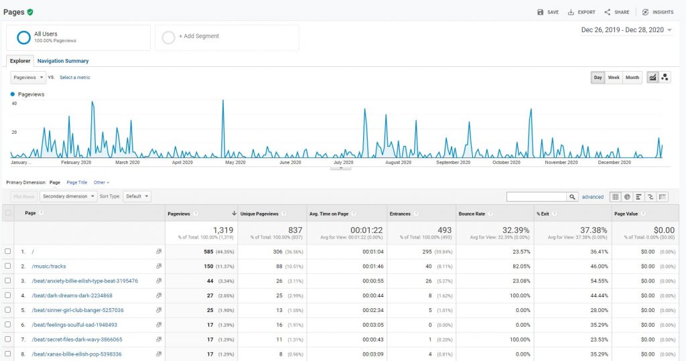Screen dimensions: 686x361
Task: Open /music/tracks external link icon
Action: coord(159,266)
